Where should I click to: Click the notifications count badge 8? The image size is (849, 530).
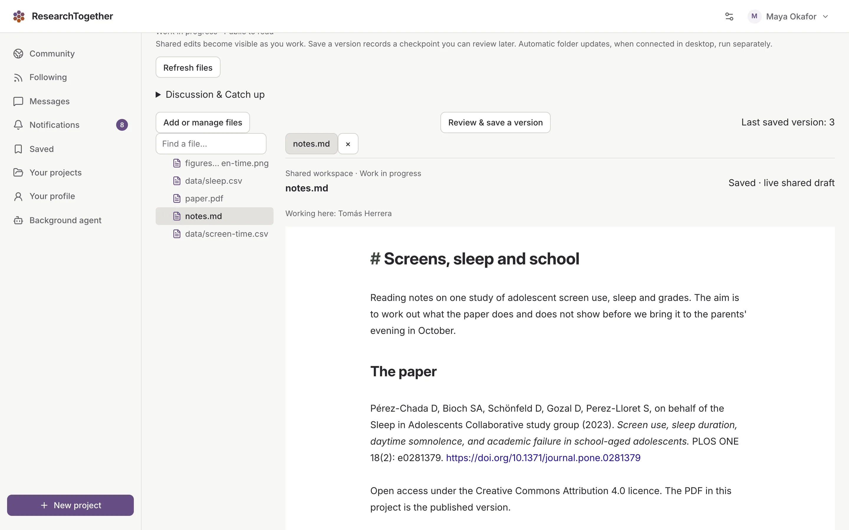click(x=122, y=125)
